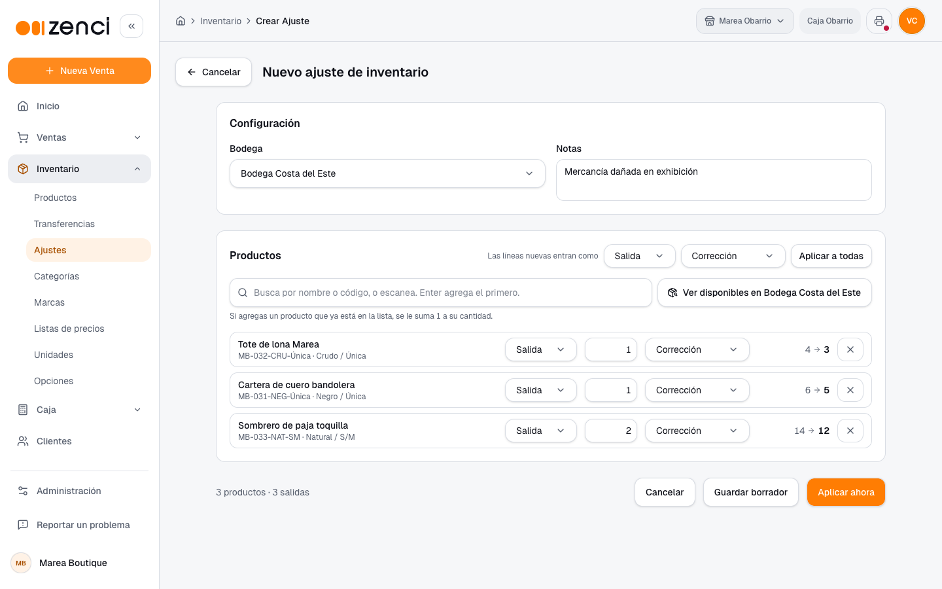
Task: Open Transferencias in the sidebar
Action: pyautogui.click(x=88, y=224)
